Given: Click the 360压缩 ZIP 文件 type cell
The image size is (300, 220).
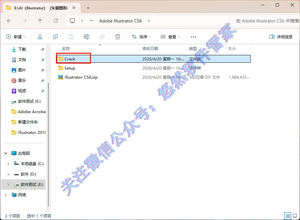Looking at the screenshot, I should (x=205, y=77).
